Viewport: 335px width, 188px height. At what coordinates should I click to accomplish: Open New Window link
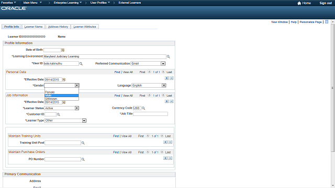[280, 22]
